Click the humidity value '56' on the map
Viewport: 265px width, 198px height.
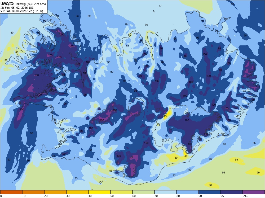click(x=111, y=171)
